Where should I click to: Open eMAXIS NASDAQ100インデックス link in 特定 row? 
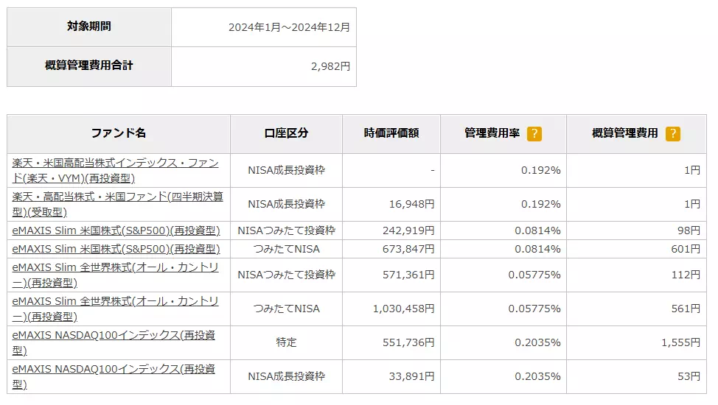pyautogui.click(x=114, y=342)
